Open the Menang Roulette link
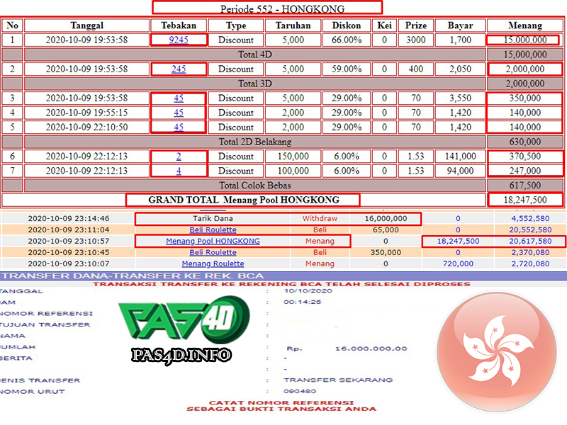Image resolution: width=567 pixels, height=425 pixels. coord(213,263)
